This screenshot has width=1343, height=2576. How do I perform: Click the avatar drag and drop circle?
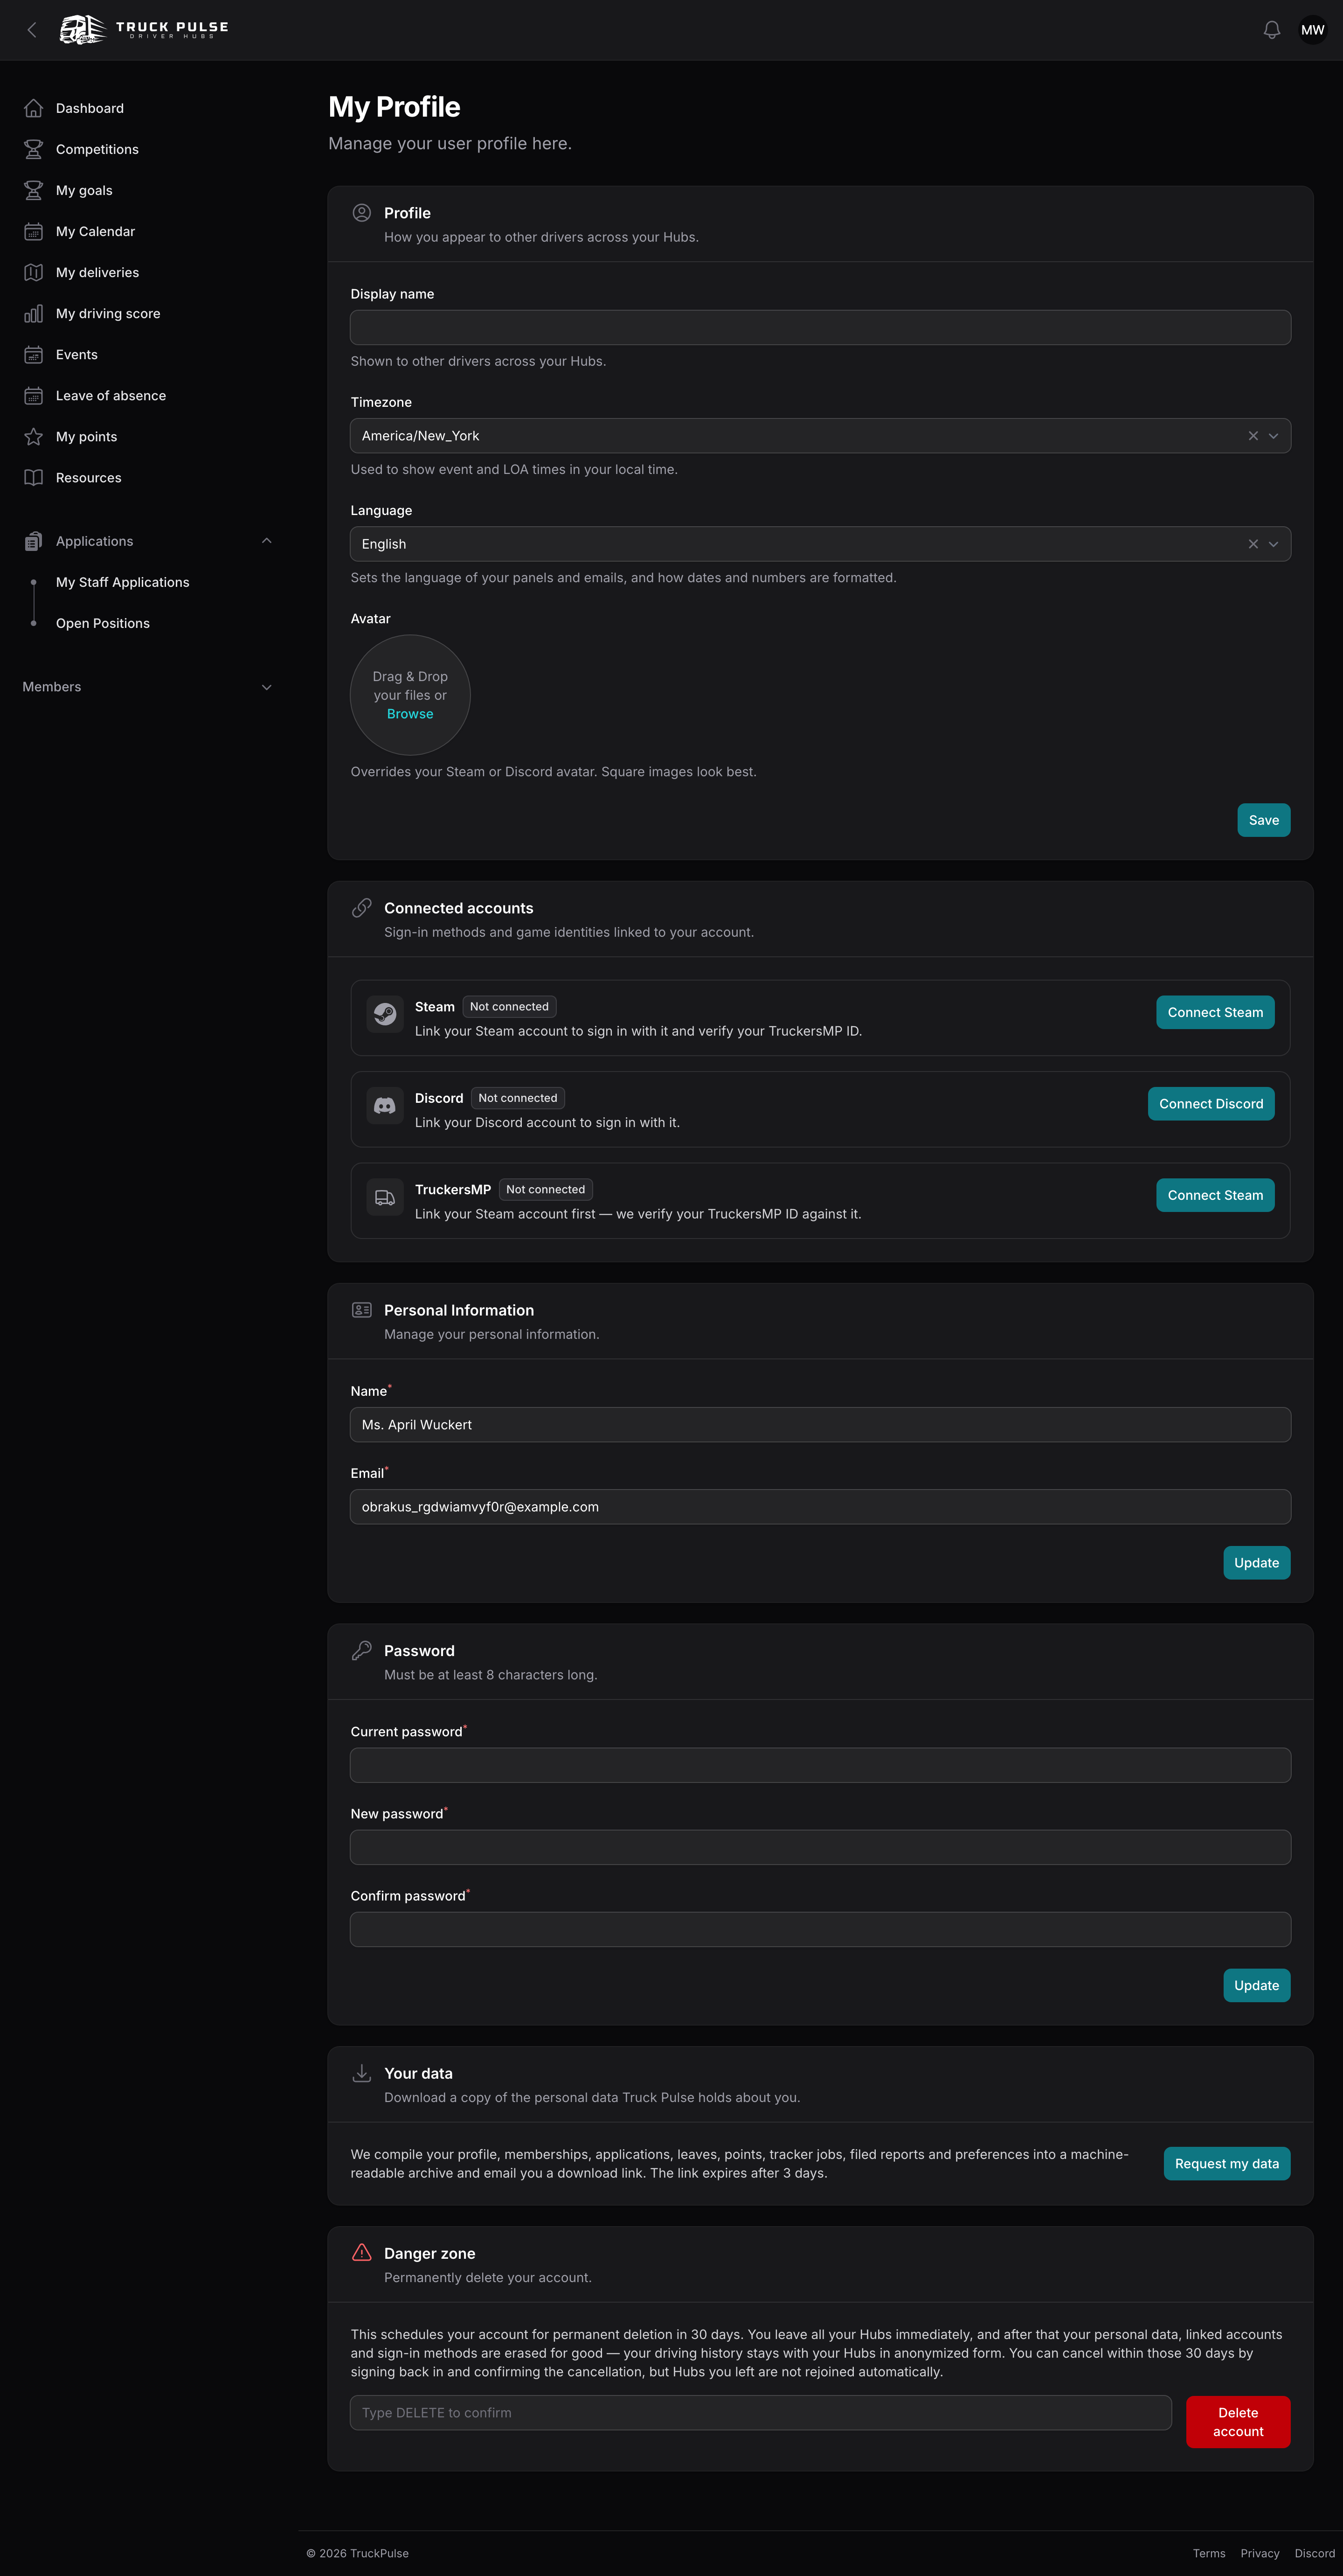410,695
